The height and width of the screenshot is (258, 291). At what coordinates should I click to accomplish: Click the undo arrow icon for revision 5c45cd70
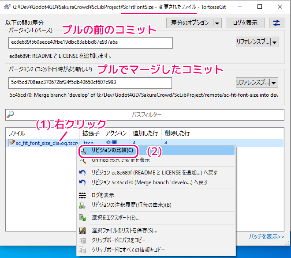(x=82, y=182)
